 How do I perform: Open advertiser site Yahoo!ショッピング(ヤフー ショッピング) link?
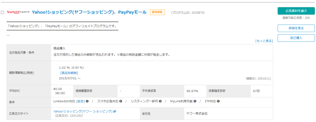(x=83, y=111)
